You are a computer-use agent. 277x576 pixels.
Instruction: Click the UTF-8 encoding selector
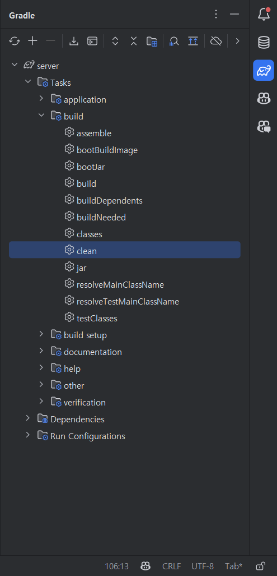[203, 566]
